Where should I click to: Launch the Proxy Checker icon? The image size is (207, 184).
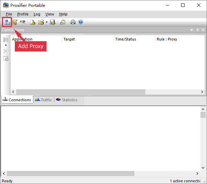63,22
